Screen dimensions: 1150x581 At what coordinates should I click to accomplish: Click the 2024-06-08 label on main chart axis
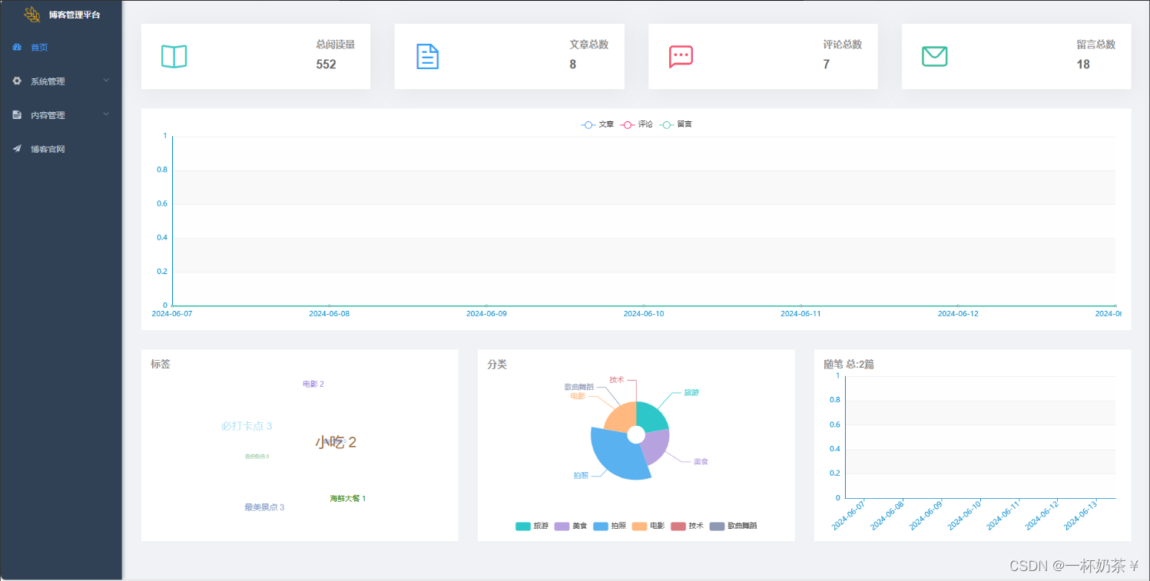click(329, 313)
